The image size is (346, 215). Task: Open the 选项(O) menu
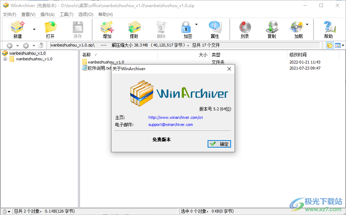86,14
